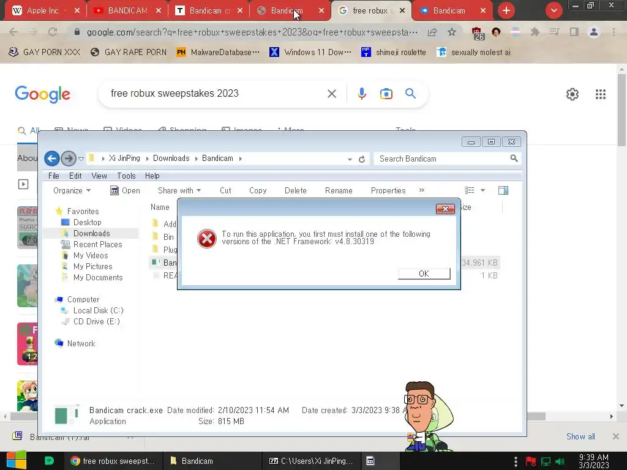Expand the Share with dropdown
Screen dimensions: 627x470
tap(179, 191)
